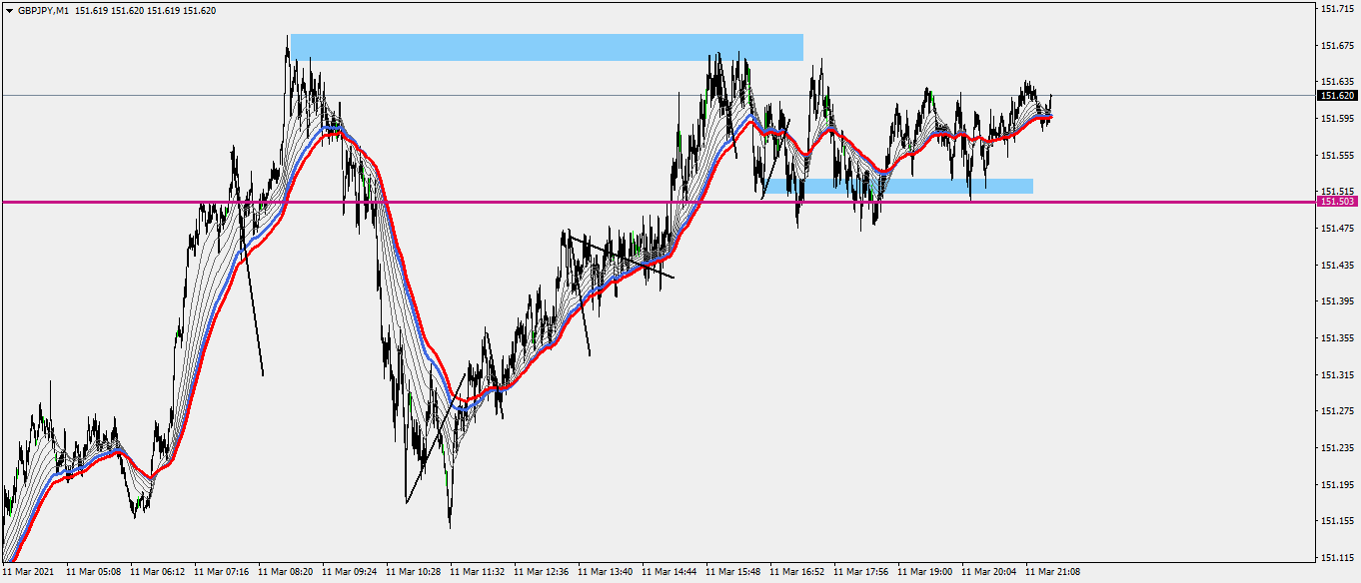Select the black current price label 151.620
1361x583 pixels.
1336,95
